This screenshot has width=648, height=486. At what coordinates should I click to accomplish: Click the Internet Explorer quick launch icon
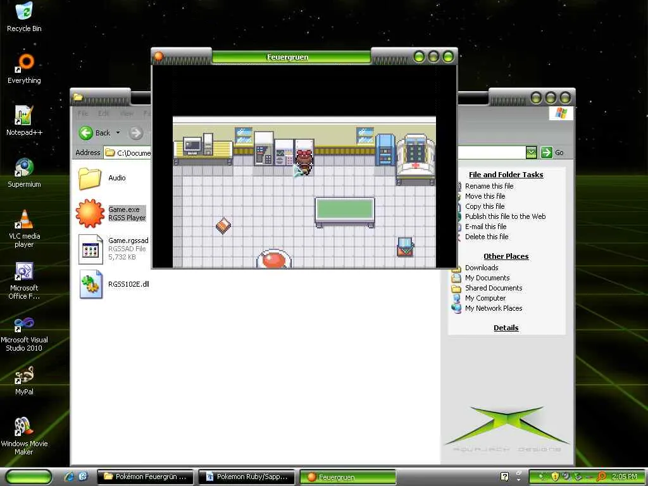coord(69,477)
